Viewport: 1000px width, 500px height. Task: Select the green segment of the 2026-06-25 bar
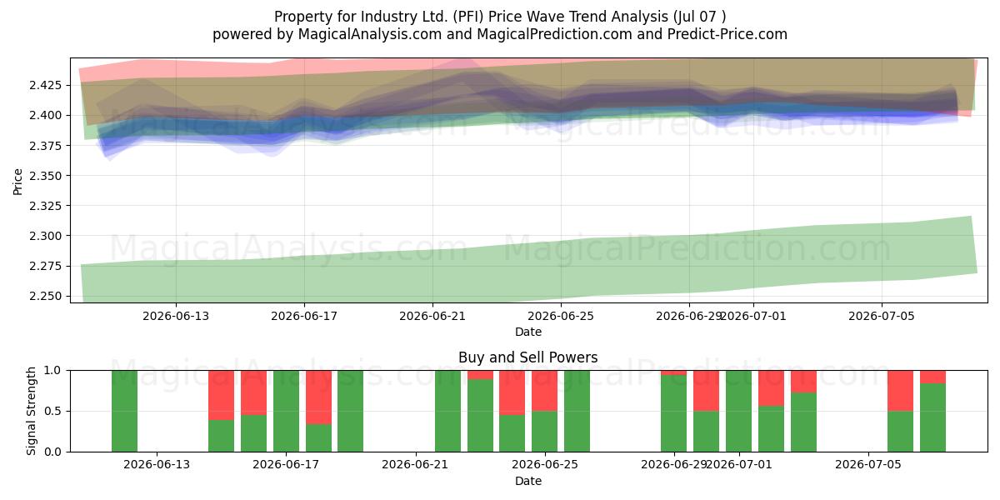[544, 432]
